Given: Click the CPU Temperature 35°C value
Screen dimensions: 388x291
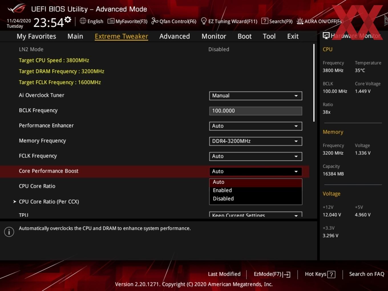Looking at the screenshot, I should pyautogui.click(x=360, y=70).
